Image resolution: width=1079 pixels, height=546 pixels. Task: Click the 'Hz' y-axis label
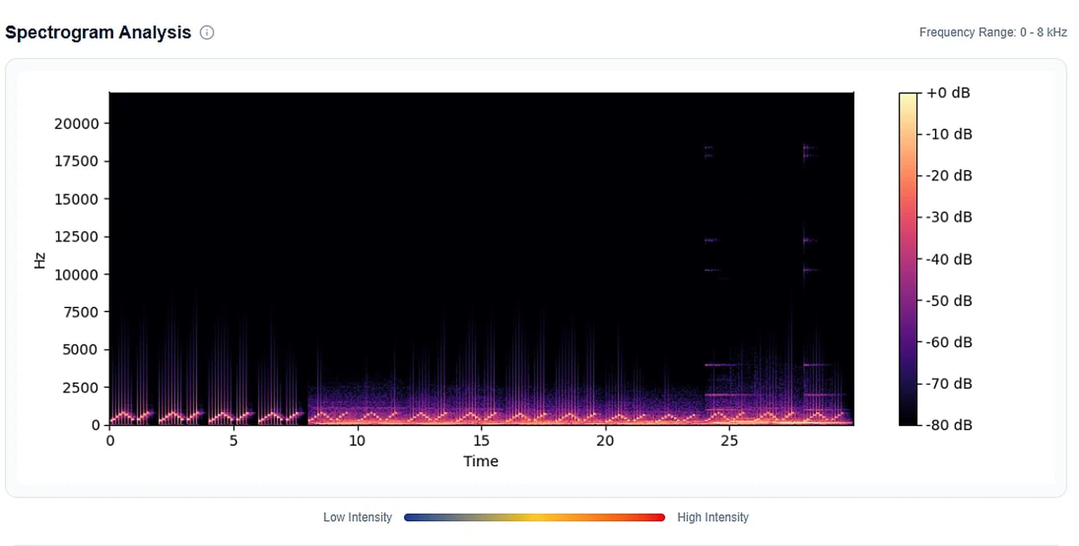point(39,260)
